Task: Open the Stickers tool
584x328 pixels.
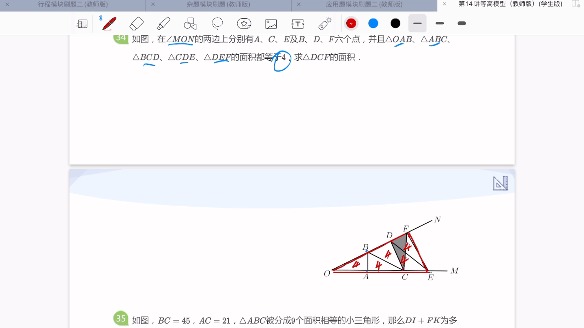Action: point(244,23)
